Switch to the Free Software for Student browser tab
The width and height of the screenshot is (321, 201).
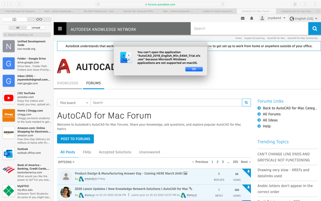click(21, 11)
